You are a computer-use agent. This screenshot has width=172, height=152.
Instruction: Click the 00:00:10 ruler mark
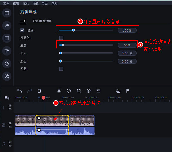[x=68, y=98]
